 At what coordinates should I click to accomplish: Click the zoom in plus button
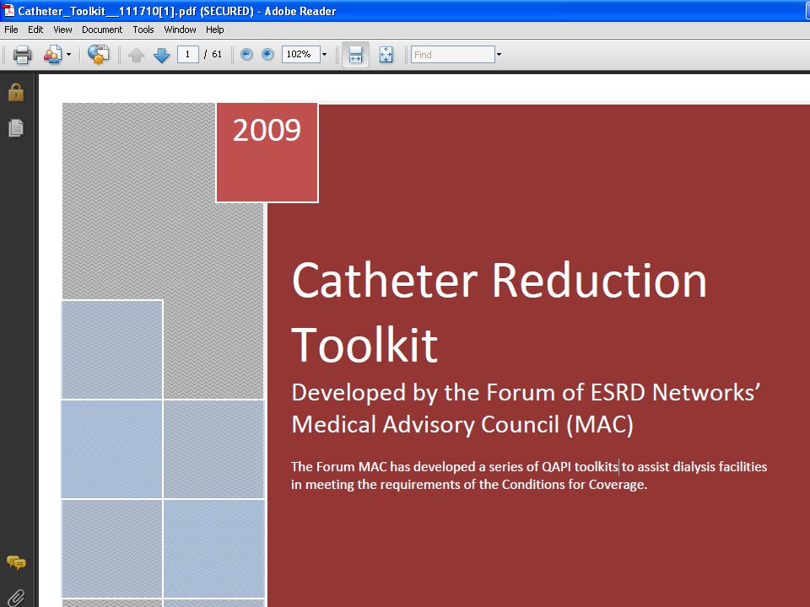click(x=267, y=54)
